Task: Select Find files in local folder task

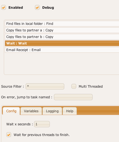Action: (62, 24)
